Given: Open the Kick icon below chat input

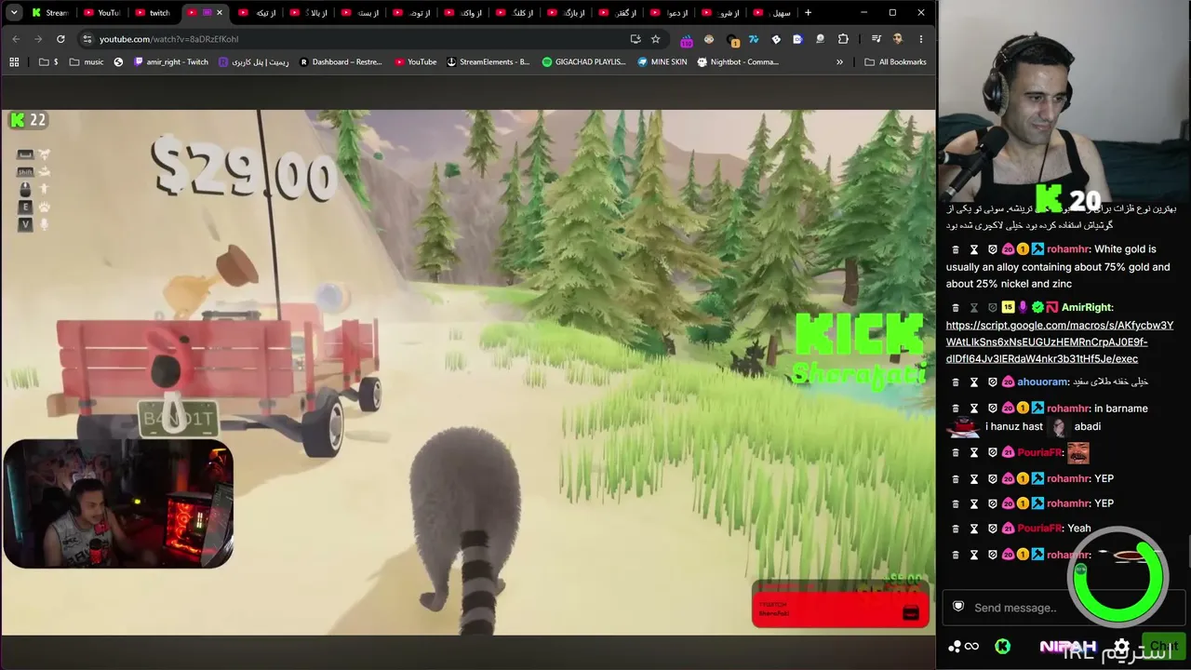Looking at the screenshot, I should [x=1002, y=646].
